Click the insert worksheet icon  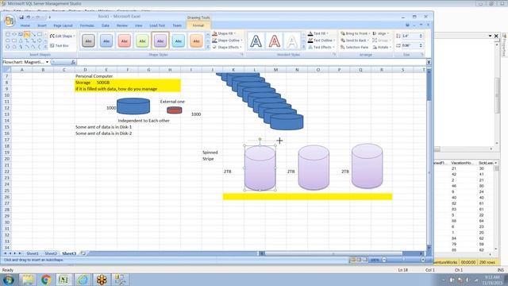[x=83, y=253]
